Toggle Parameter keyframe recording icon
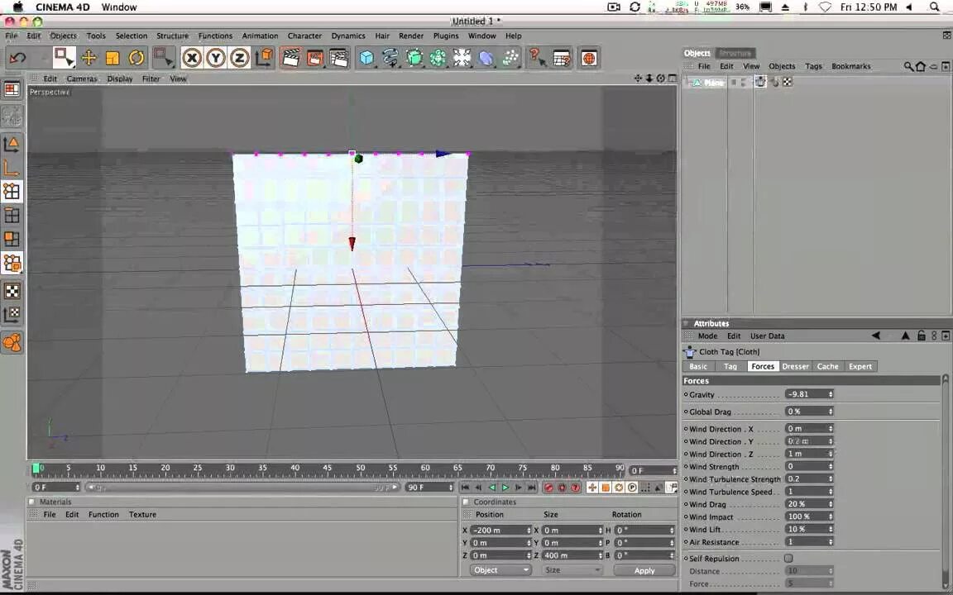 click(x=632, y=487)
